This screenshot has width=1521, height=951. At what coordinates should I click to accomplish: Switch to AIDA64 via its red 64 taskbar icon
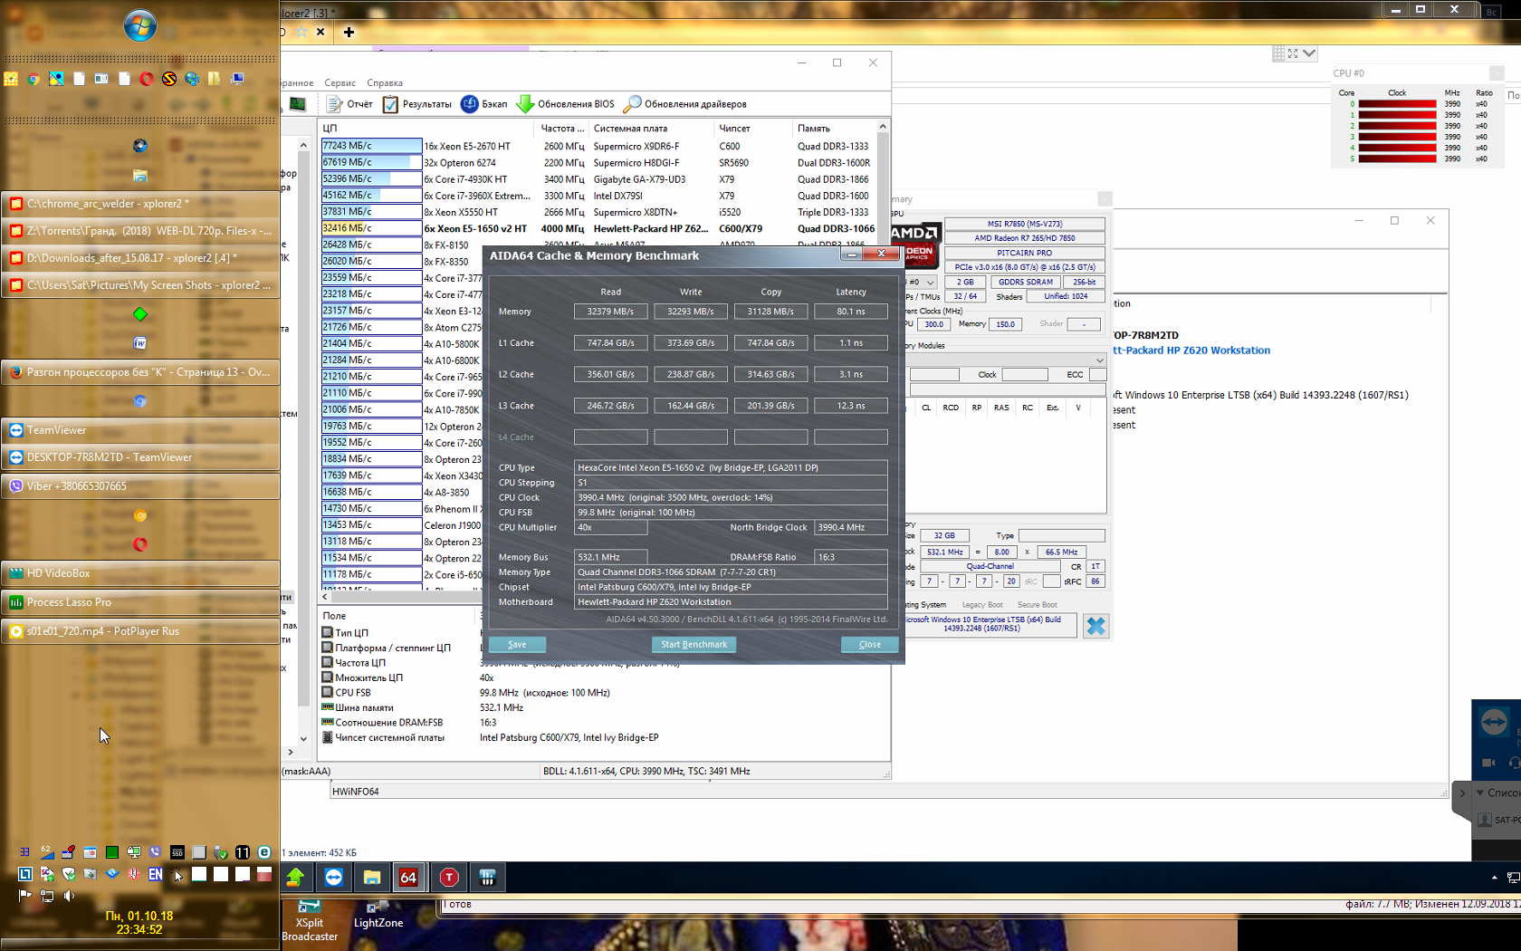click(409, 877)
